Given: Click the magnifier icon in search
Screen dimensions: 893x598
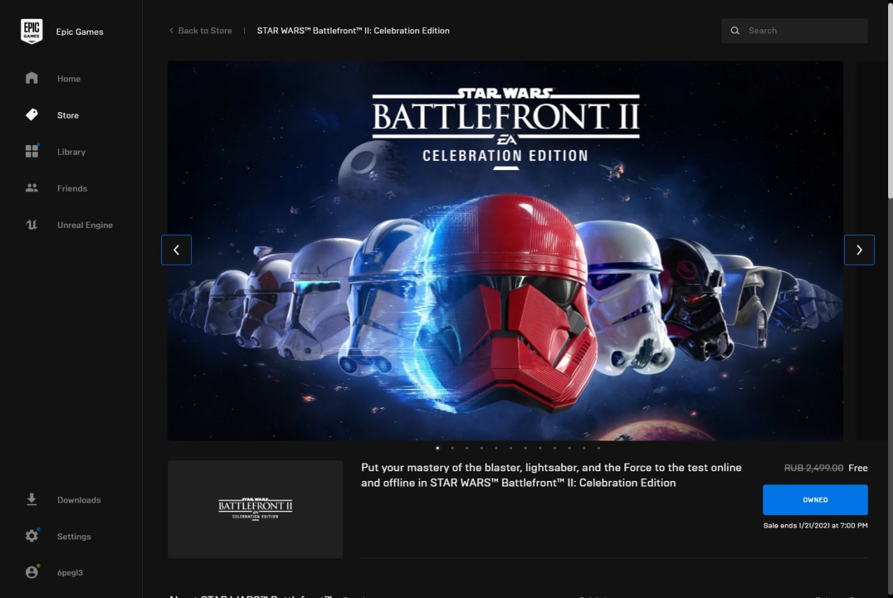Looking at the screenshot, I should click(735, 31).
